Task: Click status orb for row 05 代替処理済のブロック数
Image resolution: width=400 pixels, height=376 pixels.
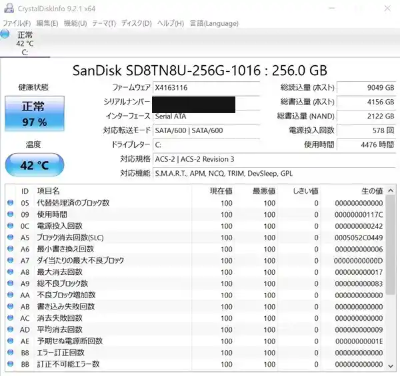Action: point(11,202)
